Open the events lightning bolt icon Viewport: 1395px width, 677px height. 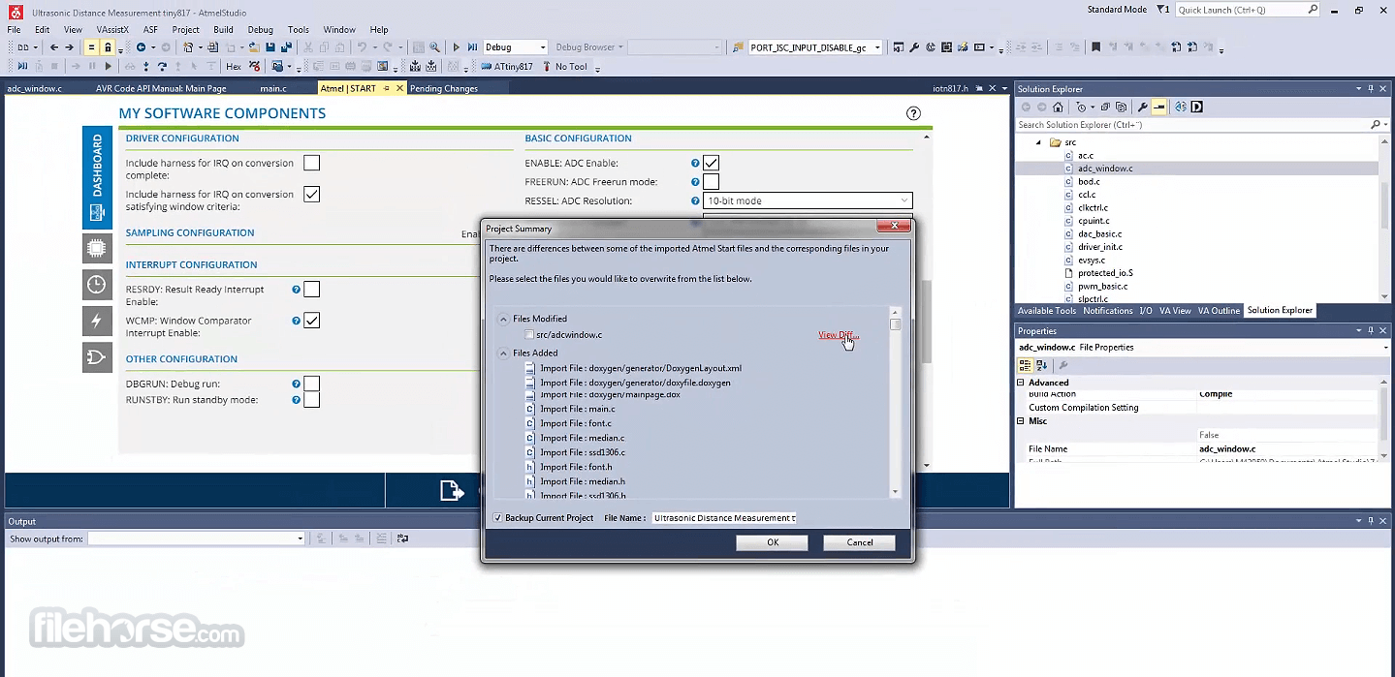click(96, 321)
